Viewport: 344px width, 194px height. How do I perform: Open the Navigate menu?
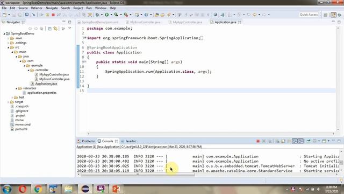(52, 8)
